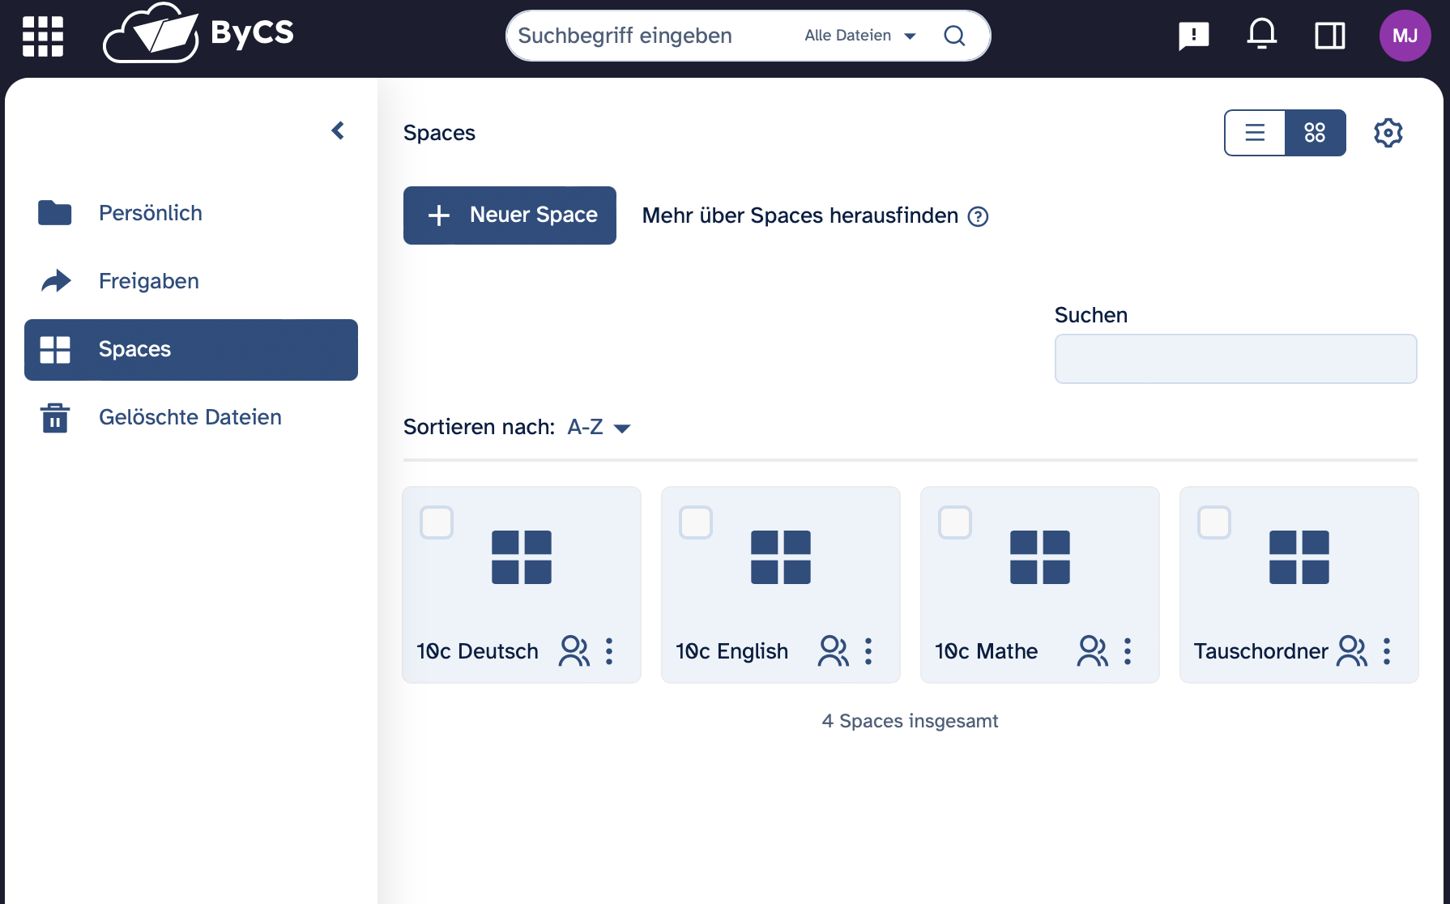Screen dimensions: 1450x904
Task: Open the feedback speech bubble icon
Action: click(1193, 36)
